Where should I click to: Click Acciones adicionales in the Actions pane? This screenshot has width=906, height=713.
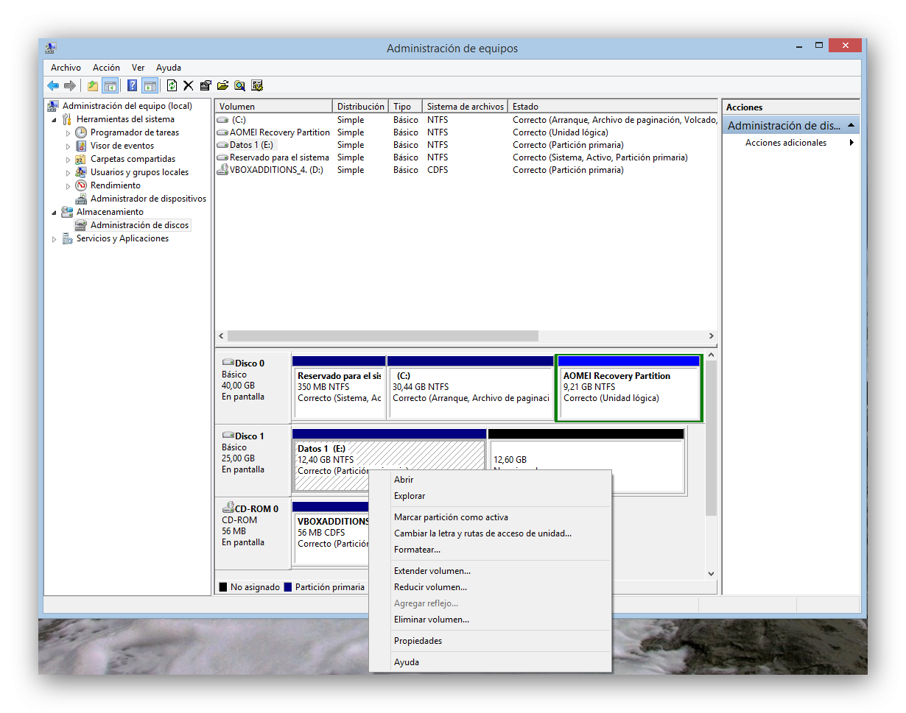tap(785, 143)
